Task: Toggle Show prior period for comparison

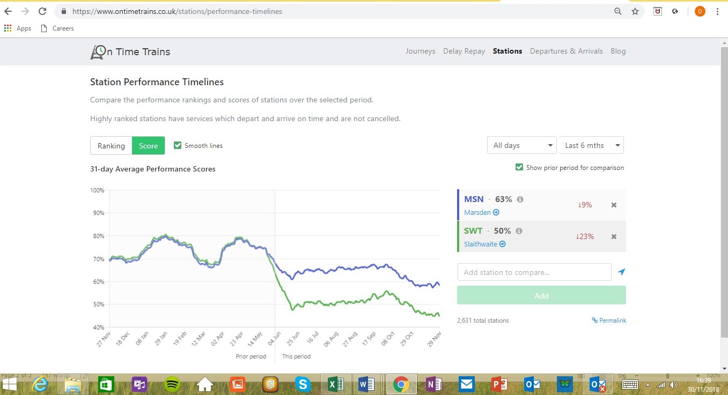Action: click(519, 167)
